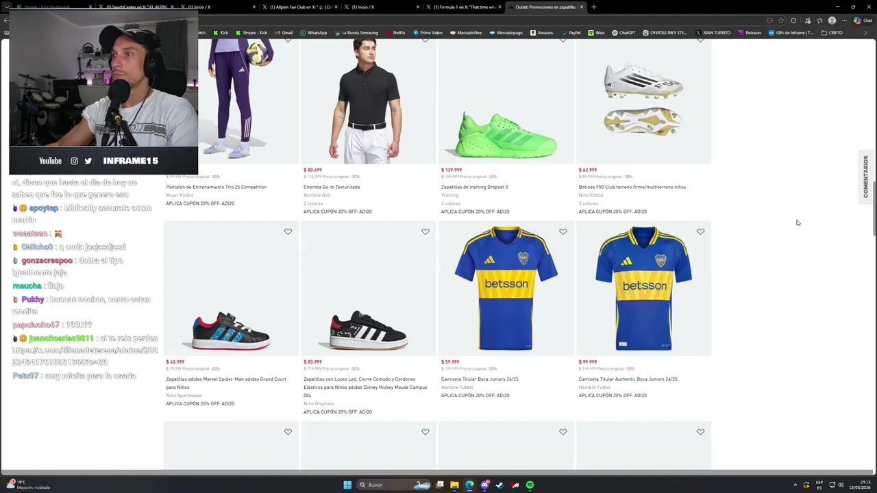
Task: Switch to Outlet Promociones en zapatillas tab
Action: pos(545,7)
